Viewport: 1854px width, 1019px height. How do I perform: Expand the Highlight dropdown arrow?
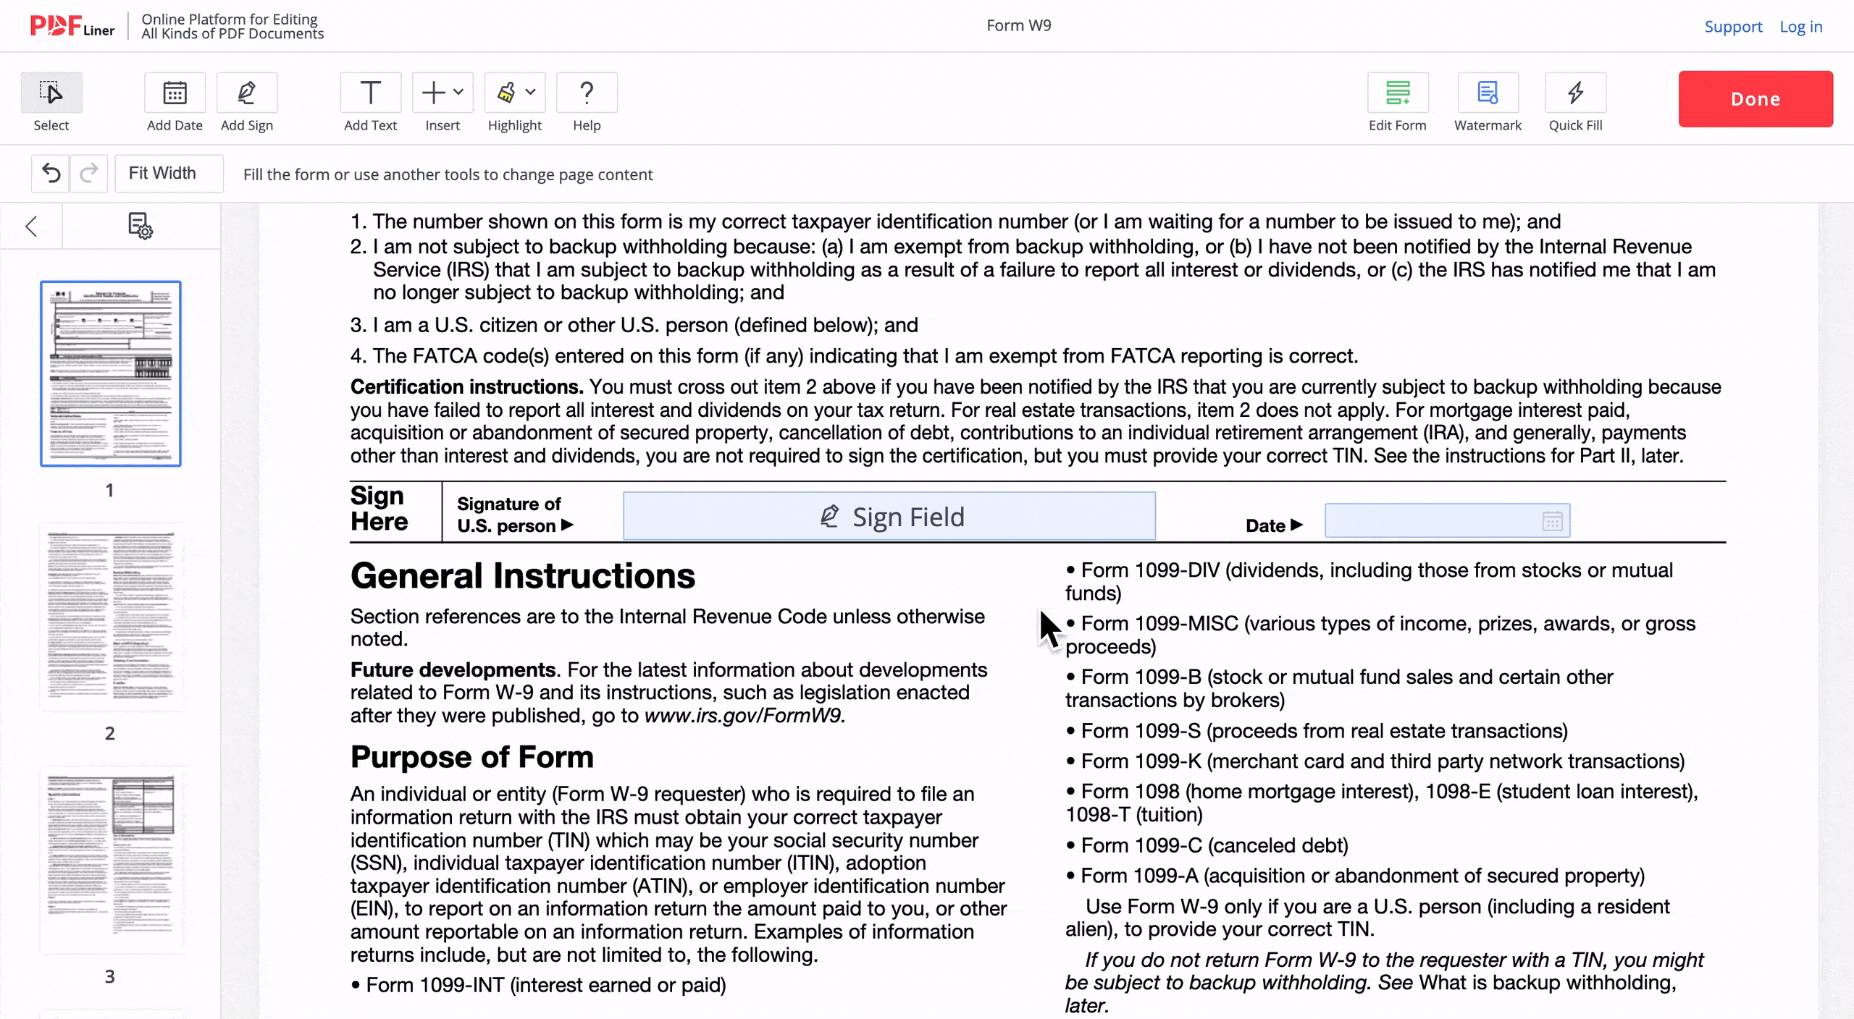pos(531,92)
